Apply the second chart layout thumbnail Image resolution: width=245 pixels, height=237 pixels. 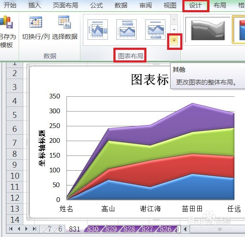(127, 30)
